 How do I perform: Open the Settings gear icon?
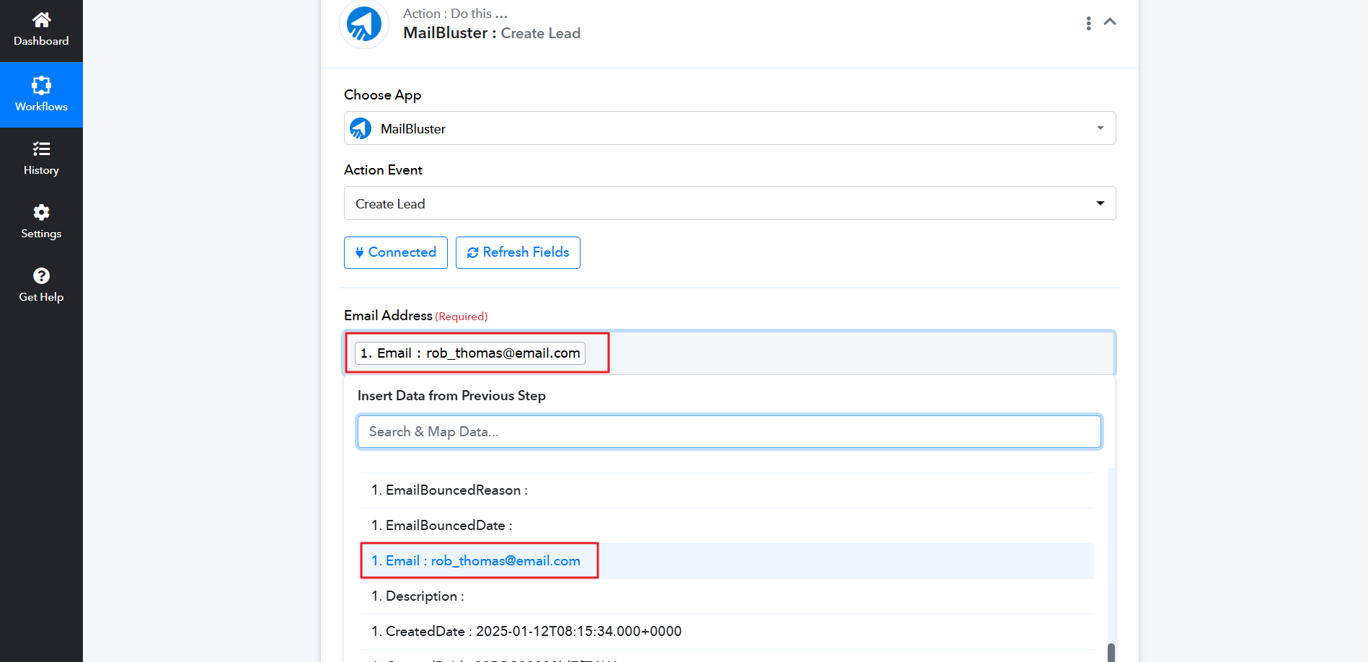point(41,213)
